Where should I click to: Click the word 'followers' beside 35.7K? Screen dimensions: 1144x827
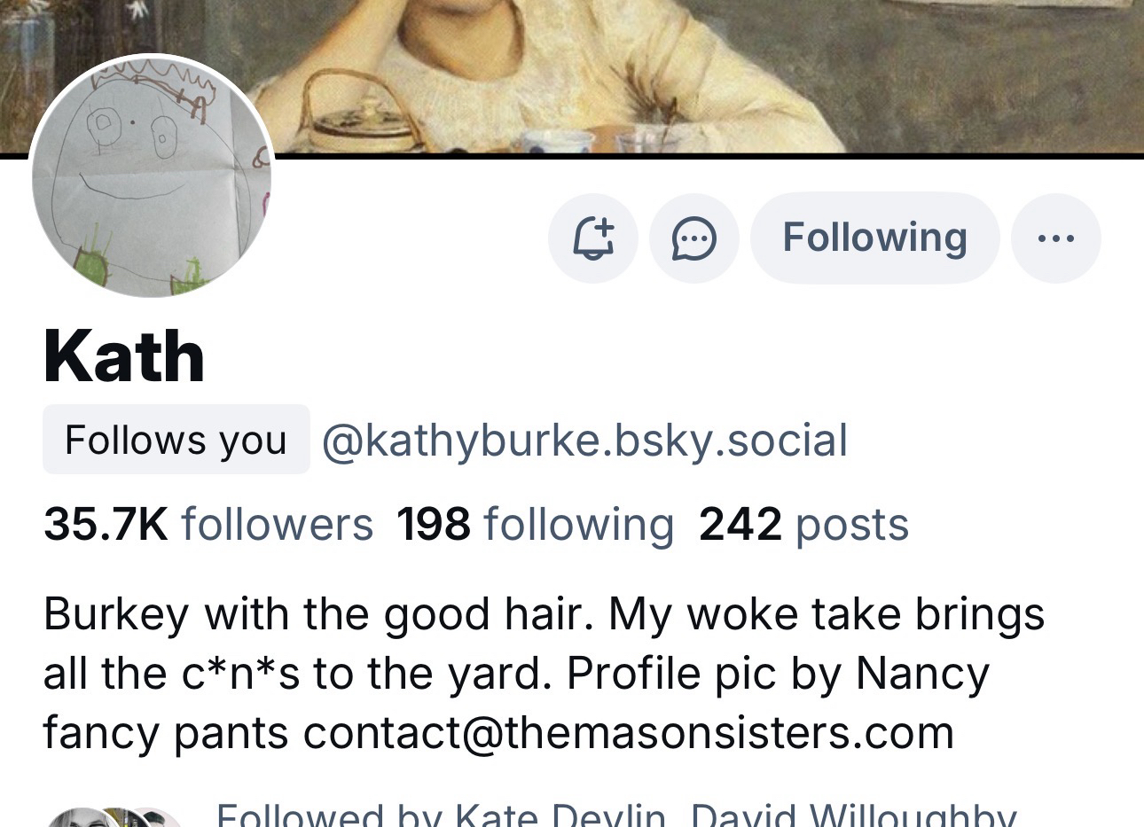click(278, 524)
